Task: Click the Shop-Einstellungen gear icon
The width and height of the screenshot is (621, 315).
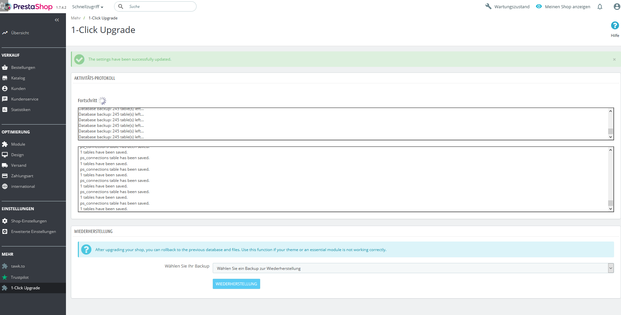Action: (5, 221)
